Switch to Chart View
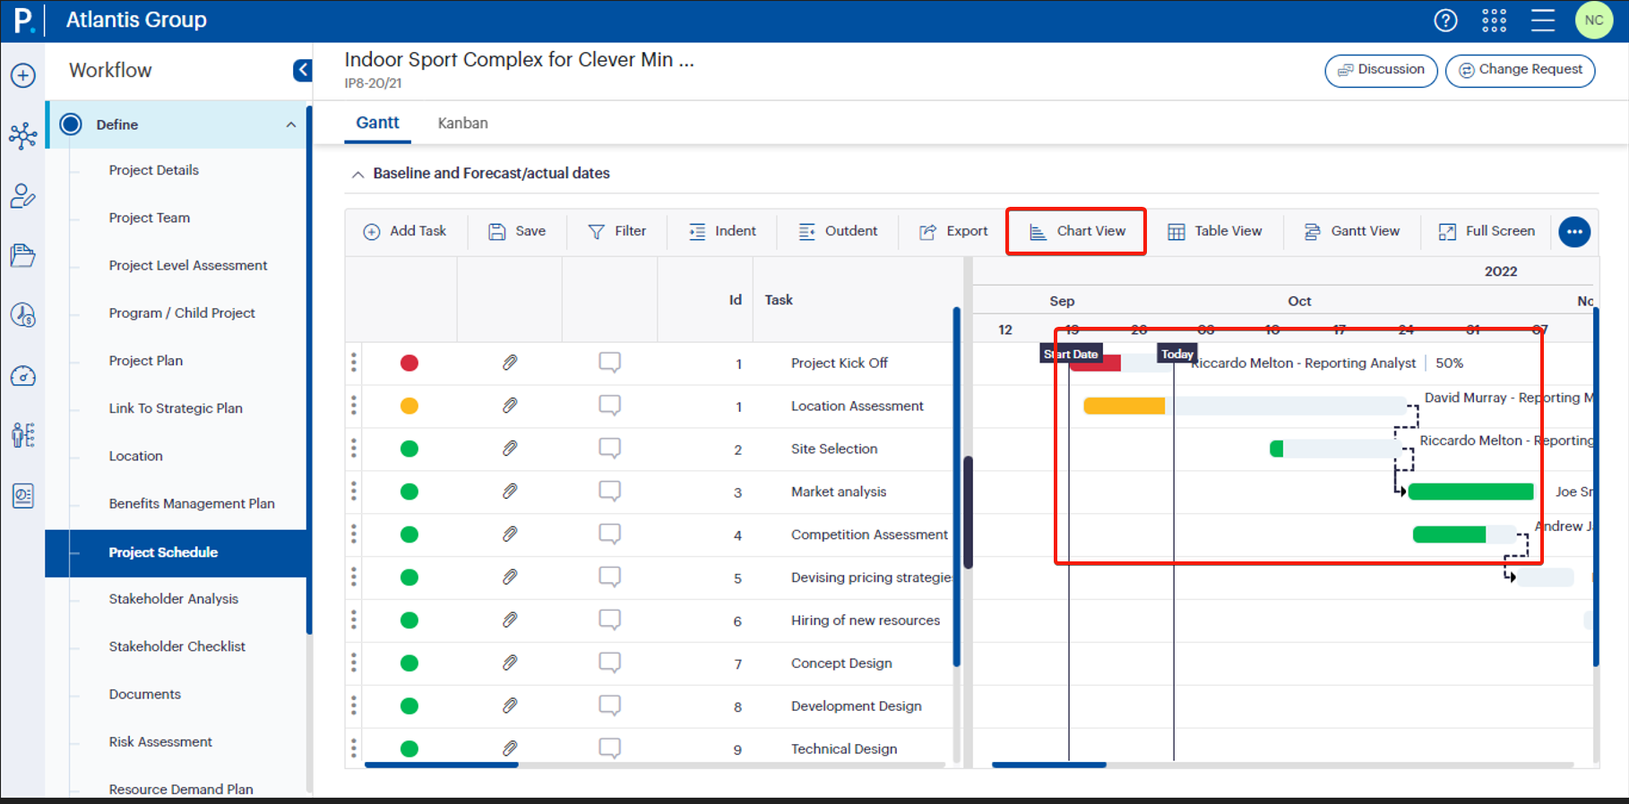This screenshot has width=1629, height=804. pyautogui.click(x=1076, y=231)
